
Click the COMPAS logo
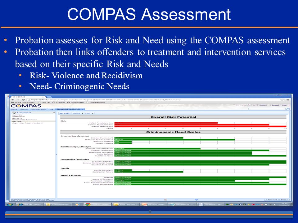click(26, 106)
